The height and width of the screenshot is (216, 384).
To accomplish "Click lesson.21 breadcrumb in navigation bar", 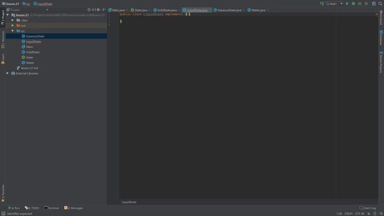I will tap(11, 4).
